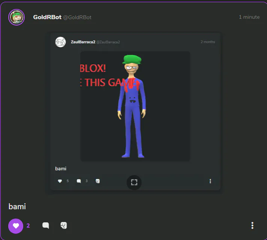Image resolution: width=267 pixels, height=240 pixels.
Task: Click the "2 months" timestamp in quoted post
Action: point(208,42)
